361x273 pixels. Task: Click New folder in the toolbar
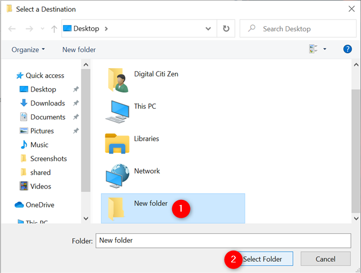coord(79,50)
